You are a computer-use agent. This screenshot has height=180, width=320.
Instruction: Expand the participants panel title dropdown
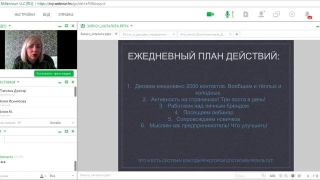coord(18,82)
